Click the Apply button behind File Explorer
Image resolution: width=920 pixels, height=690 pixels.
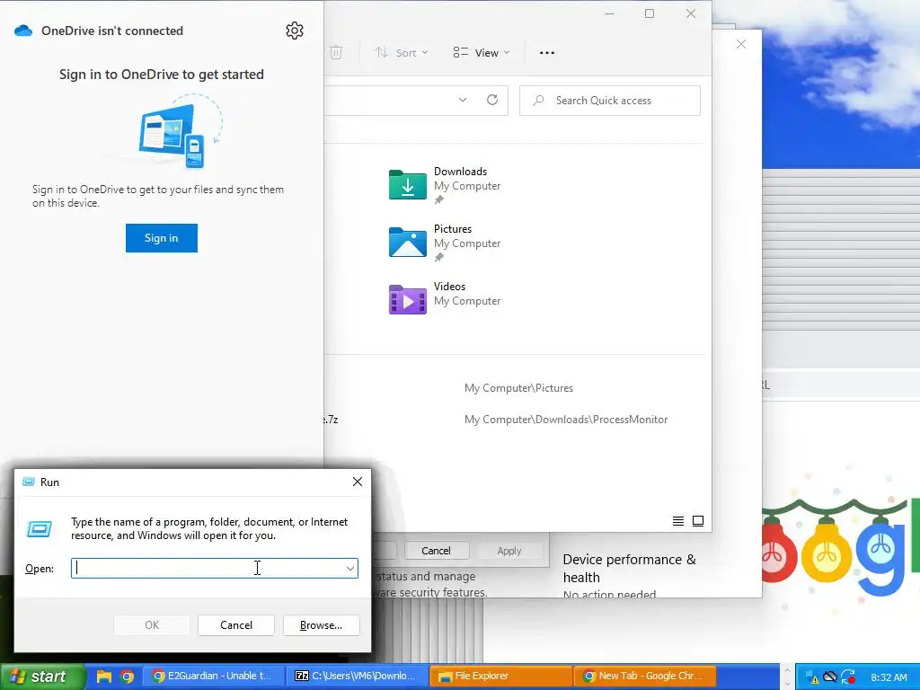[x=509, y=551]
